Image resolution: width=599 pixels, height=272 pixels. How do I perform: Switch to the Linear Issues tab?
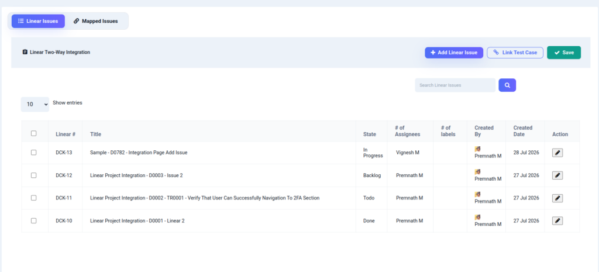coord(38,21)
